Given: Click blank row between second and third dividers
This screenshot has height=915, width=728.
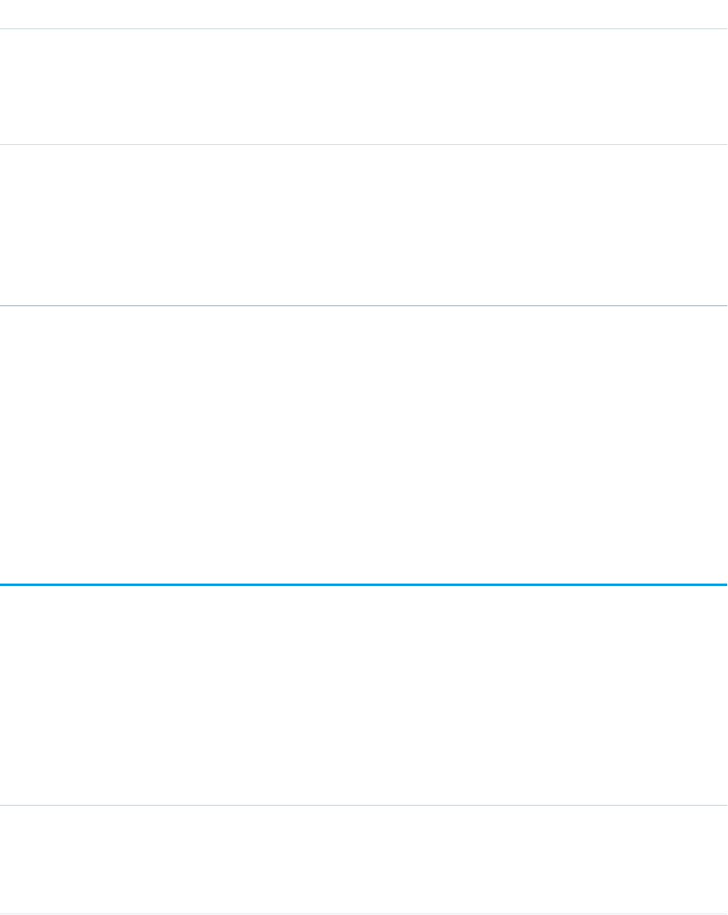Looking at the screenshot, I should (x=364, y=224).
